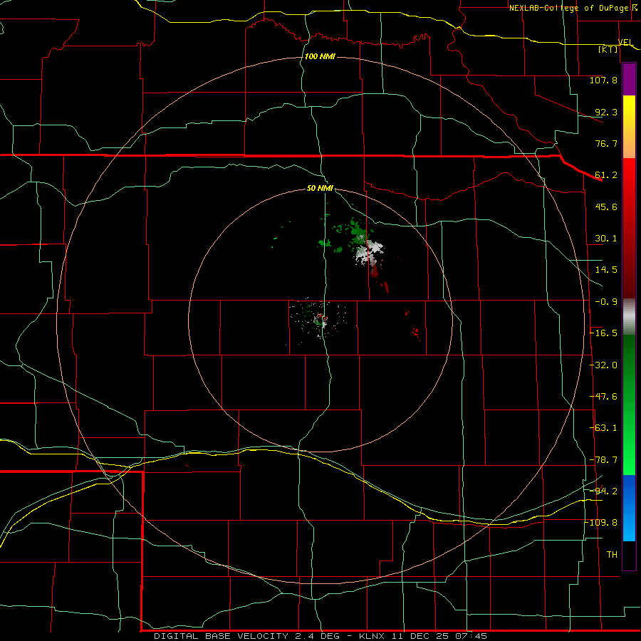Screen dimensions: 641x641
Task: Click the 30.1 velocity scale value
Action: tap(606, 239)
